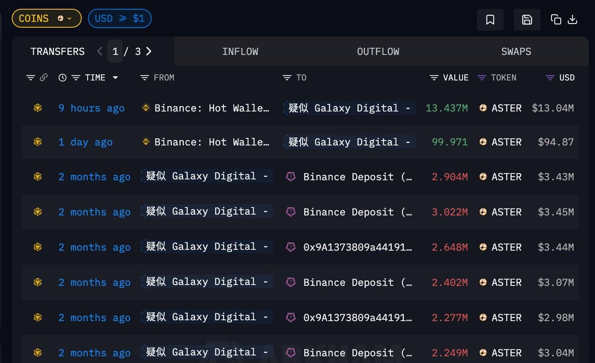This screenshot has height=363, width=595.
Task: Click the clock icon beside TIME
Action: click(62, 78)
